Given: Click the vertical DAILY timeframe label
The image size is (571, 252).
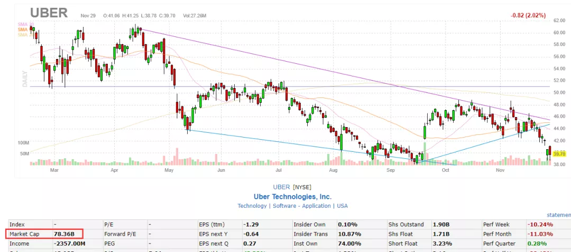Looking at the screenshot, I should click(x=25, y=79).
